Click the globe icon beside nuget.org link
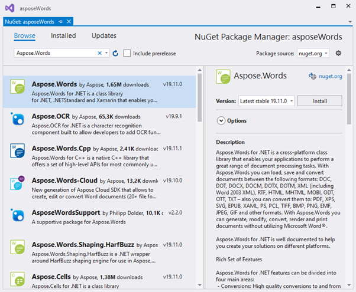 pyautogui.click(x=312, y=76)
